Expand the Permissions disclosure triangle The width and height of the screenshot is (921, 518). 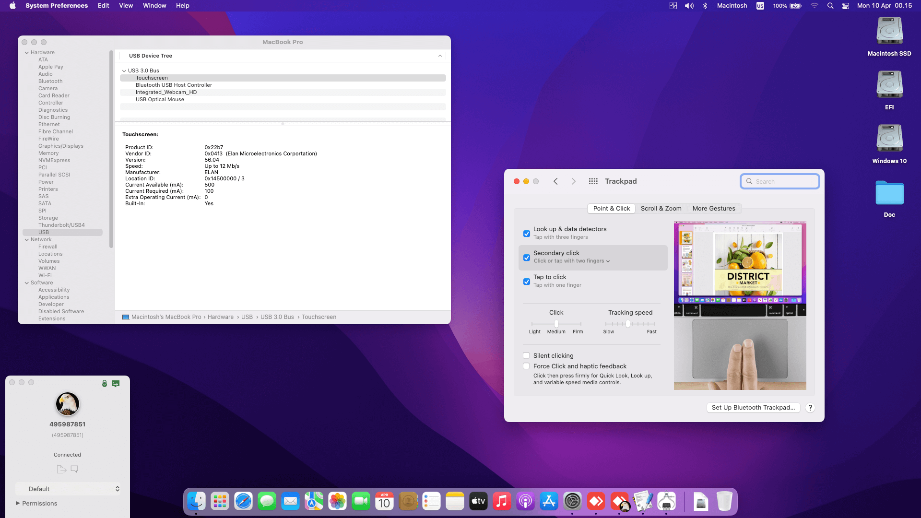18,503
